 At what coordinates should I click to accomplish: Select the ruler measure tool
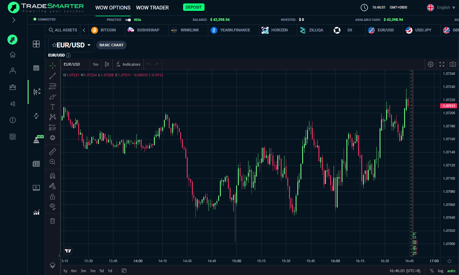click(x=53, y=151)
